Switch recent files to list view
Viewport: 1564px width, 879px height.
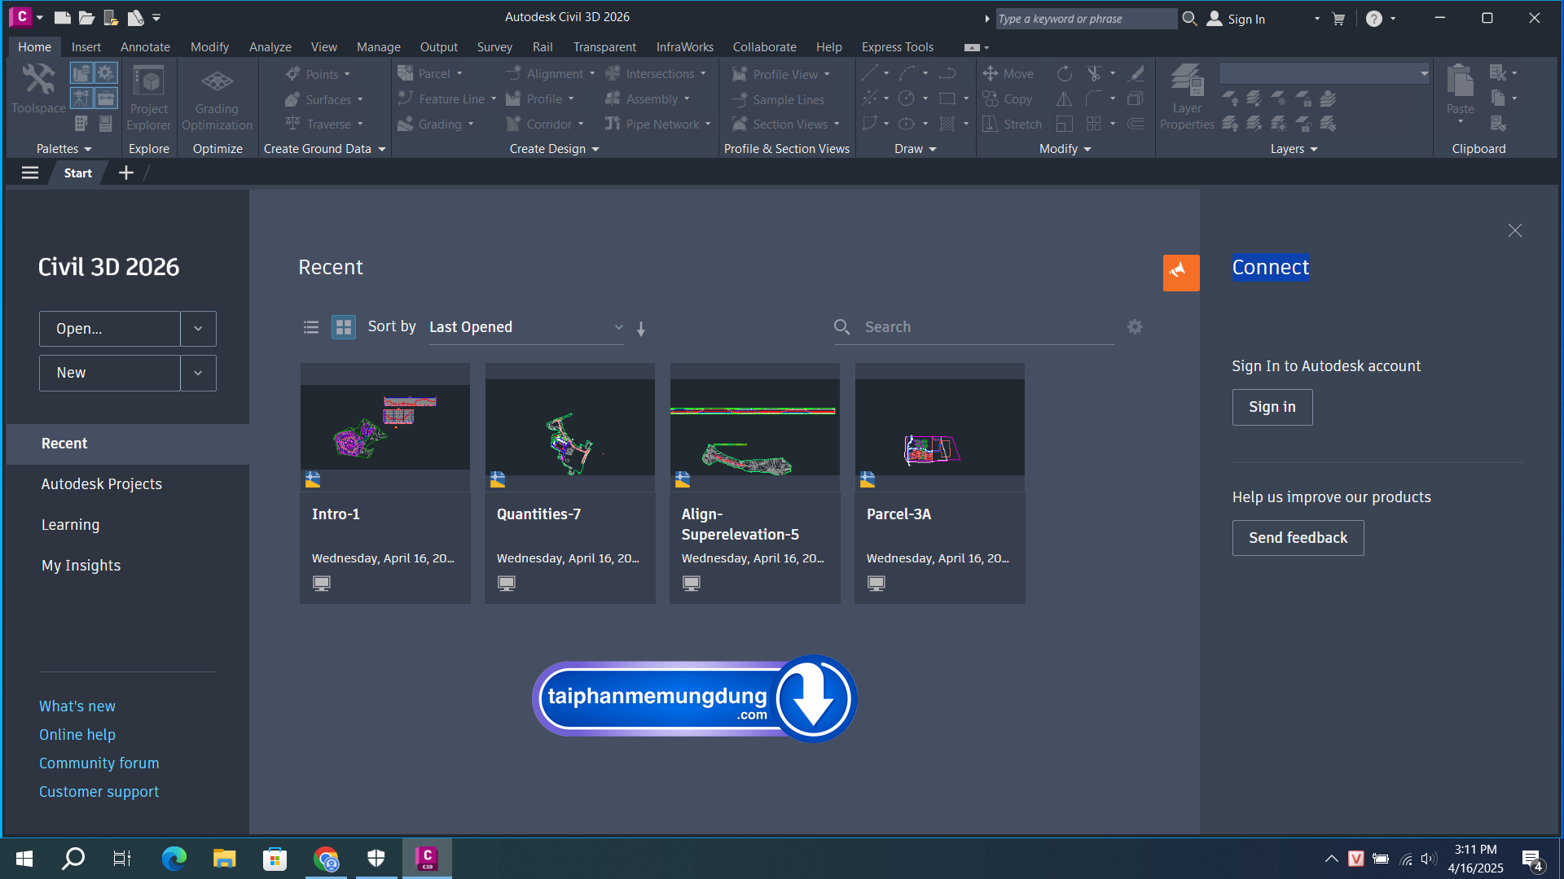311,327
